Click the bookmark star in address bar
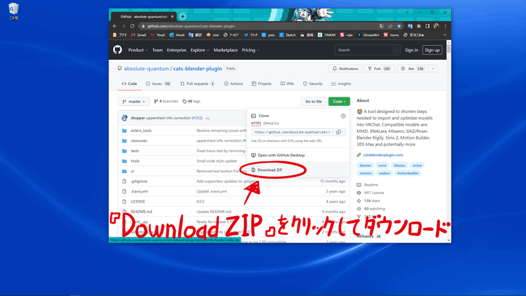The height and width of the screenshot is (296, 526). click(x=399, y=26)
